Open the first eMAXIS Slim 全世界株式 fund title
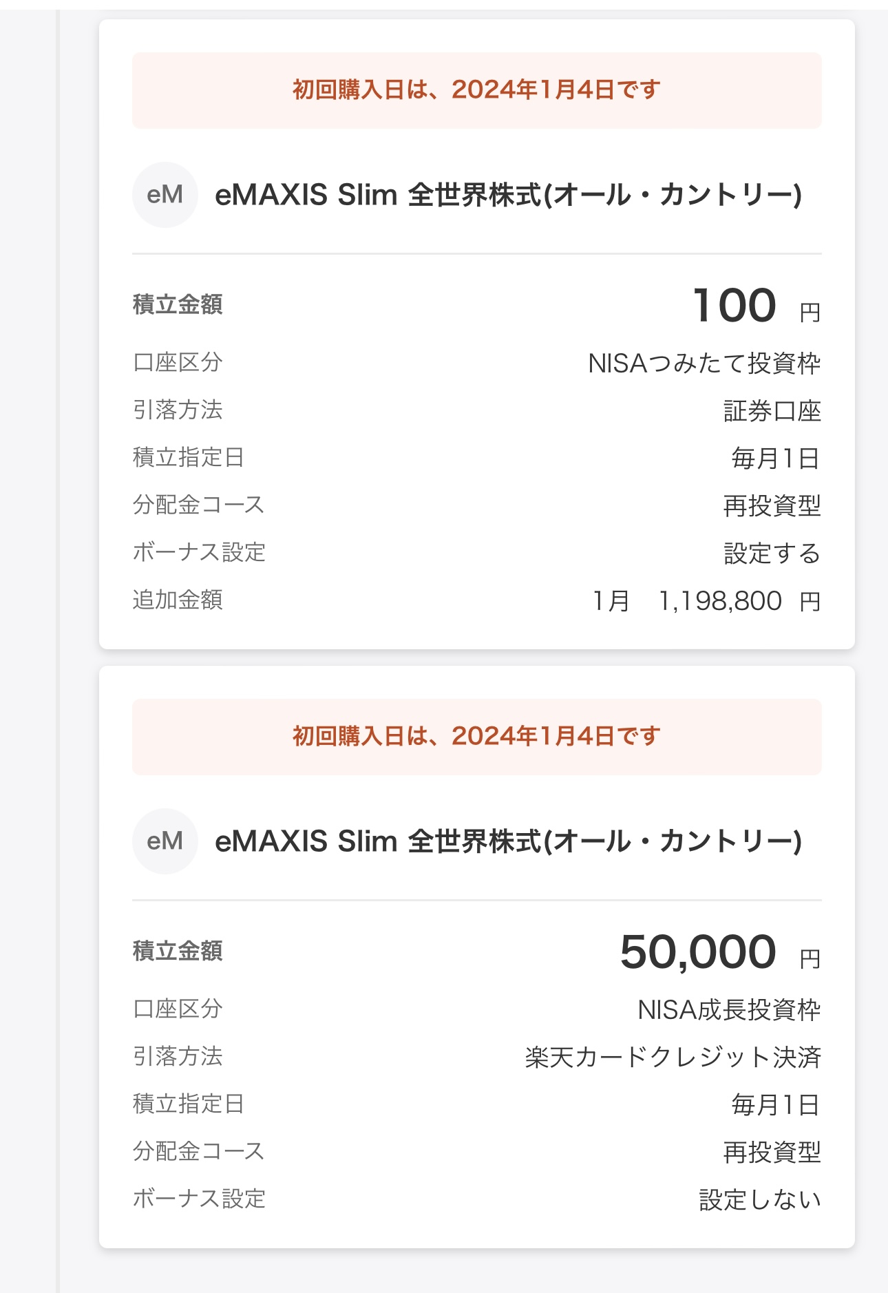Viewport: 888px width, 1293px height. (509, 195)
